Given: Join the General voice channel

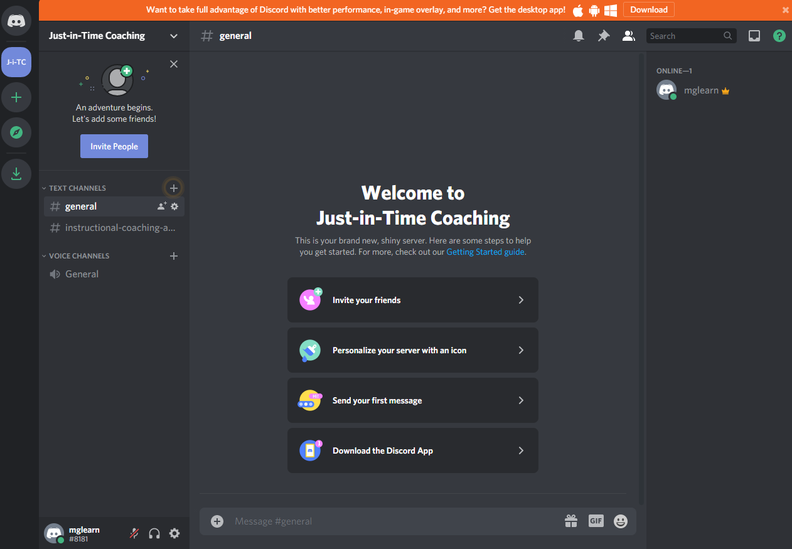Looking at the screenshot, I should point(114,274).
